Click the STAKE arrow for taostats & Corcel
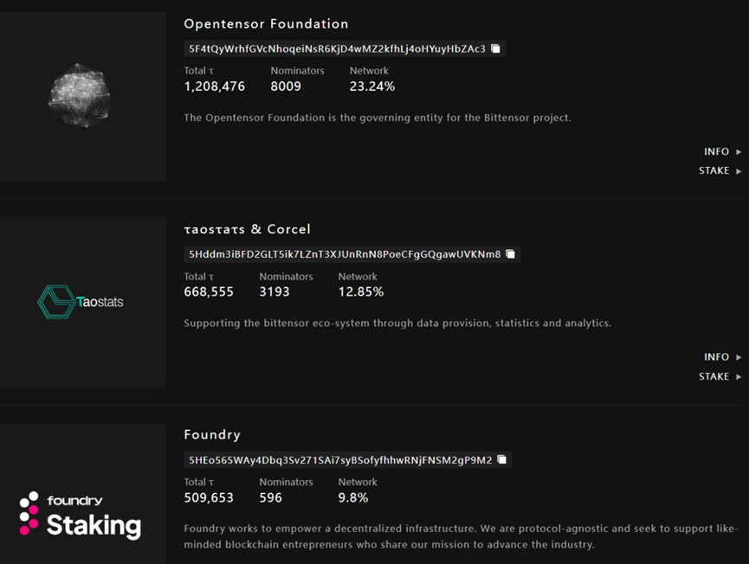The height and width of the screenshot is (564, 749). [x=739, y=376]
